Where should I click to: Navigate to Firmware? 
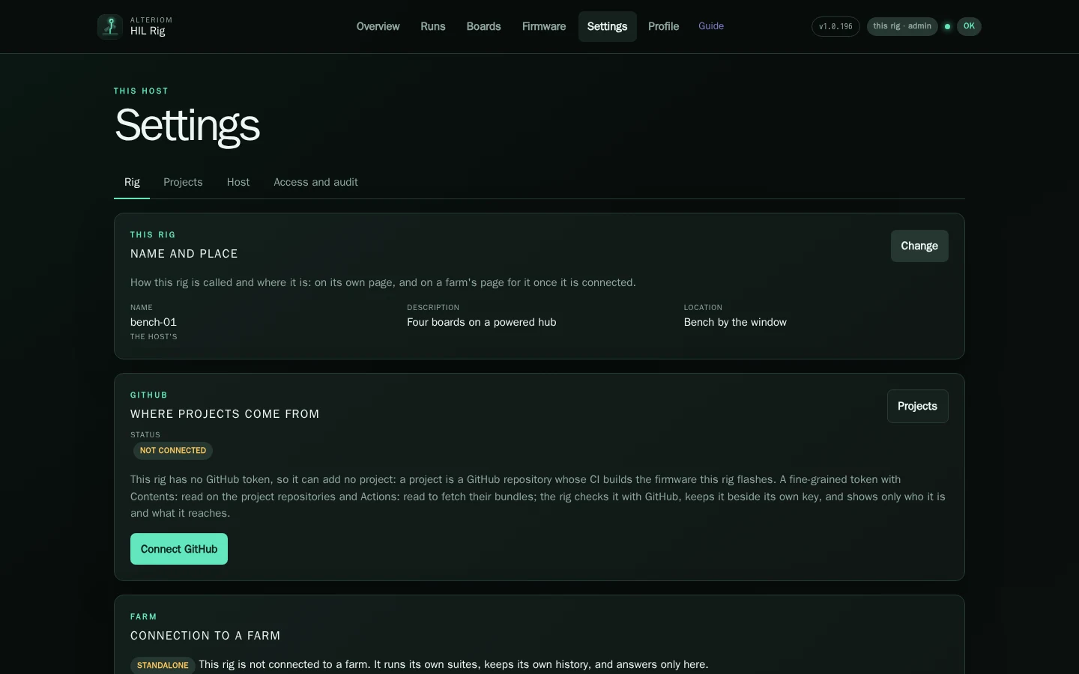(x=544, y=26)
